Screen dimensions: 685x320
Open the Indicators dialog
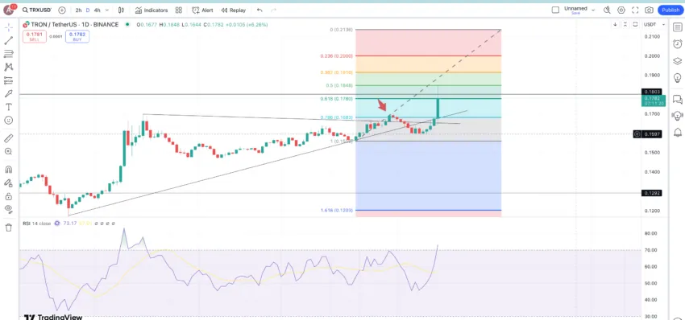(x=152, y=10)
